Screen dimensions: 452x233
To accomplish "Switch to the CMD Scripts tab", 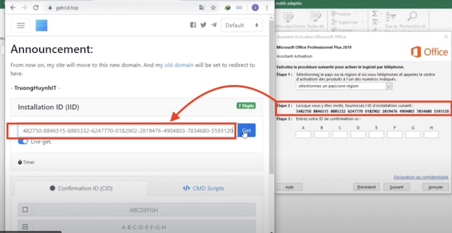I will click(203, 189).
